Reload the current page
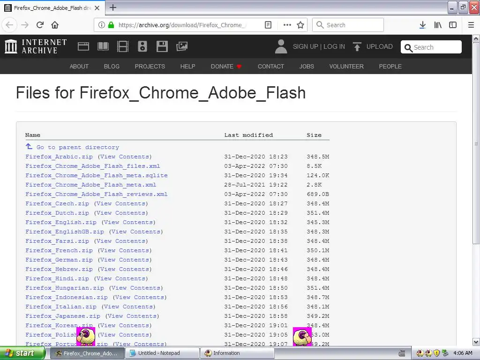Image resolution: width=480 pixels, height=360 pixels. click(40, 25)
